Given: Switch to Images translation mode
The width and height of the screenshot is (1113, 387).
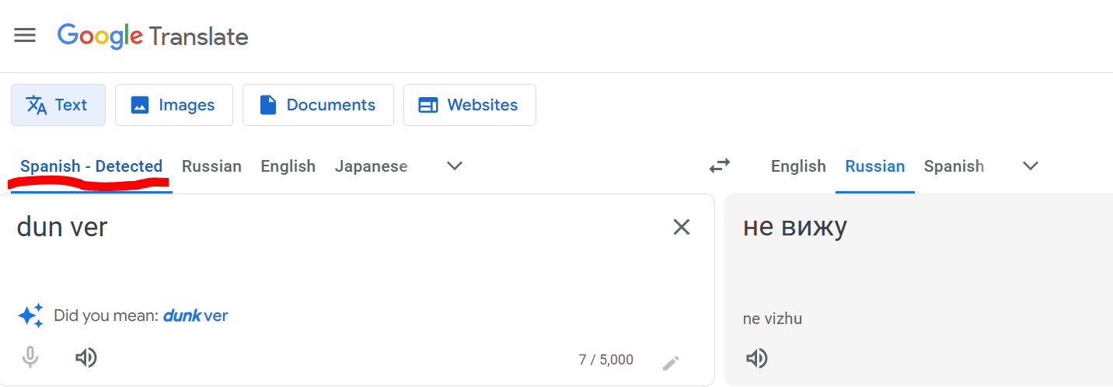Looking at the screenshot, I should pyautogui.click(x=174, y=105).
